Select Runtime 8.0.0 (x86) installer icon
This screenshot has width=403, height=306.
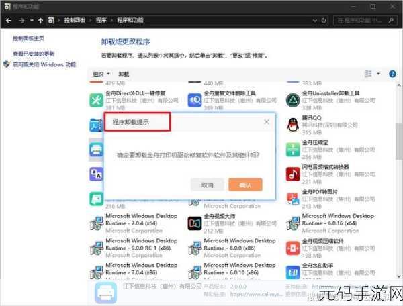click(x=195, y=248)
